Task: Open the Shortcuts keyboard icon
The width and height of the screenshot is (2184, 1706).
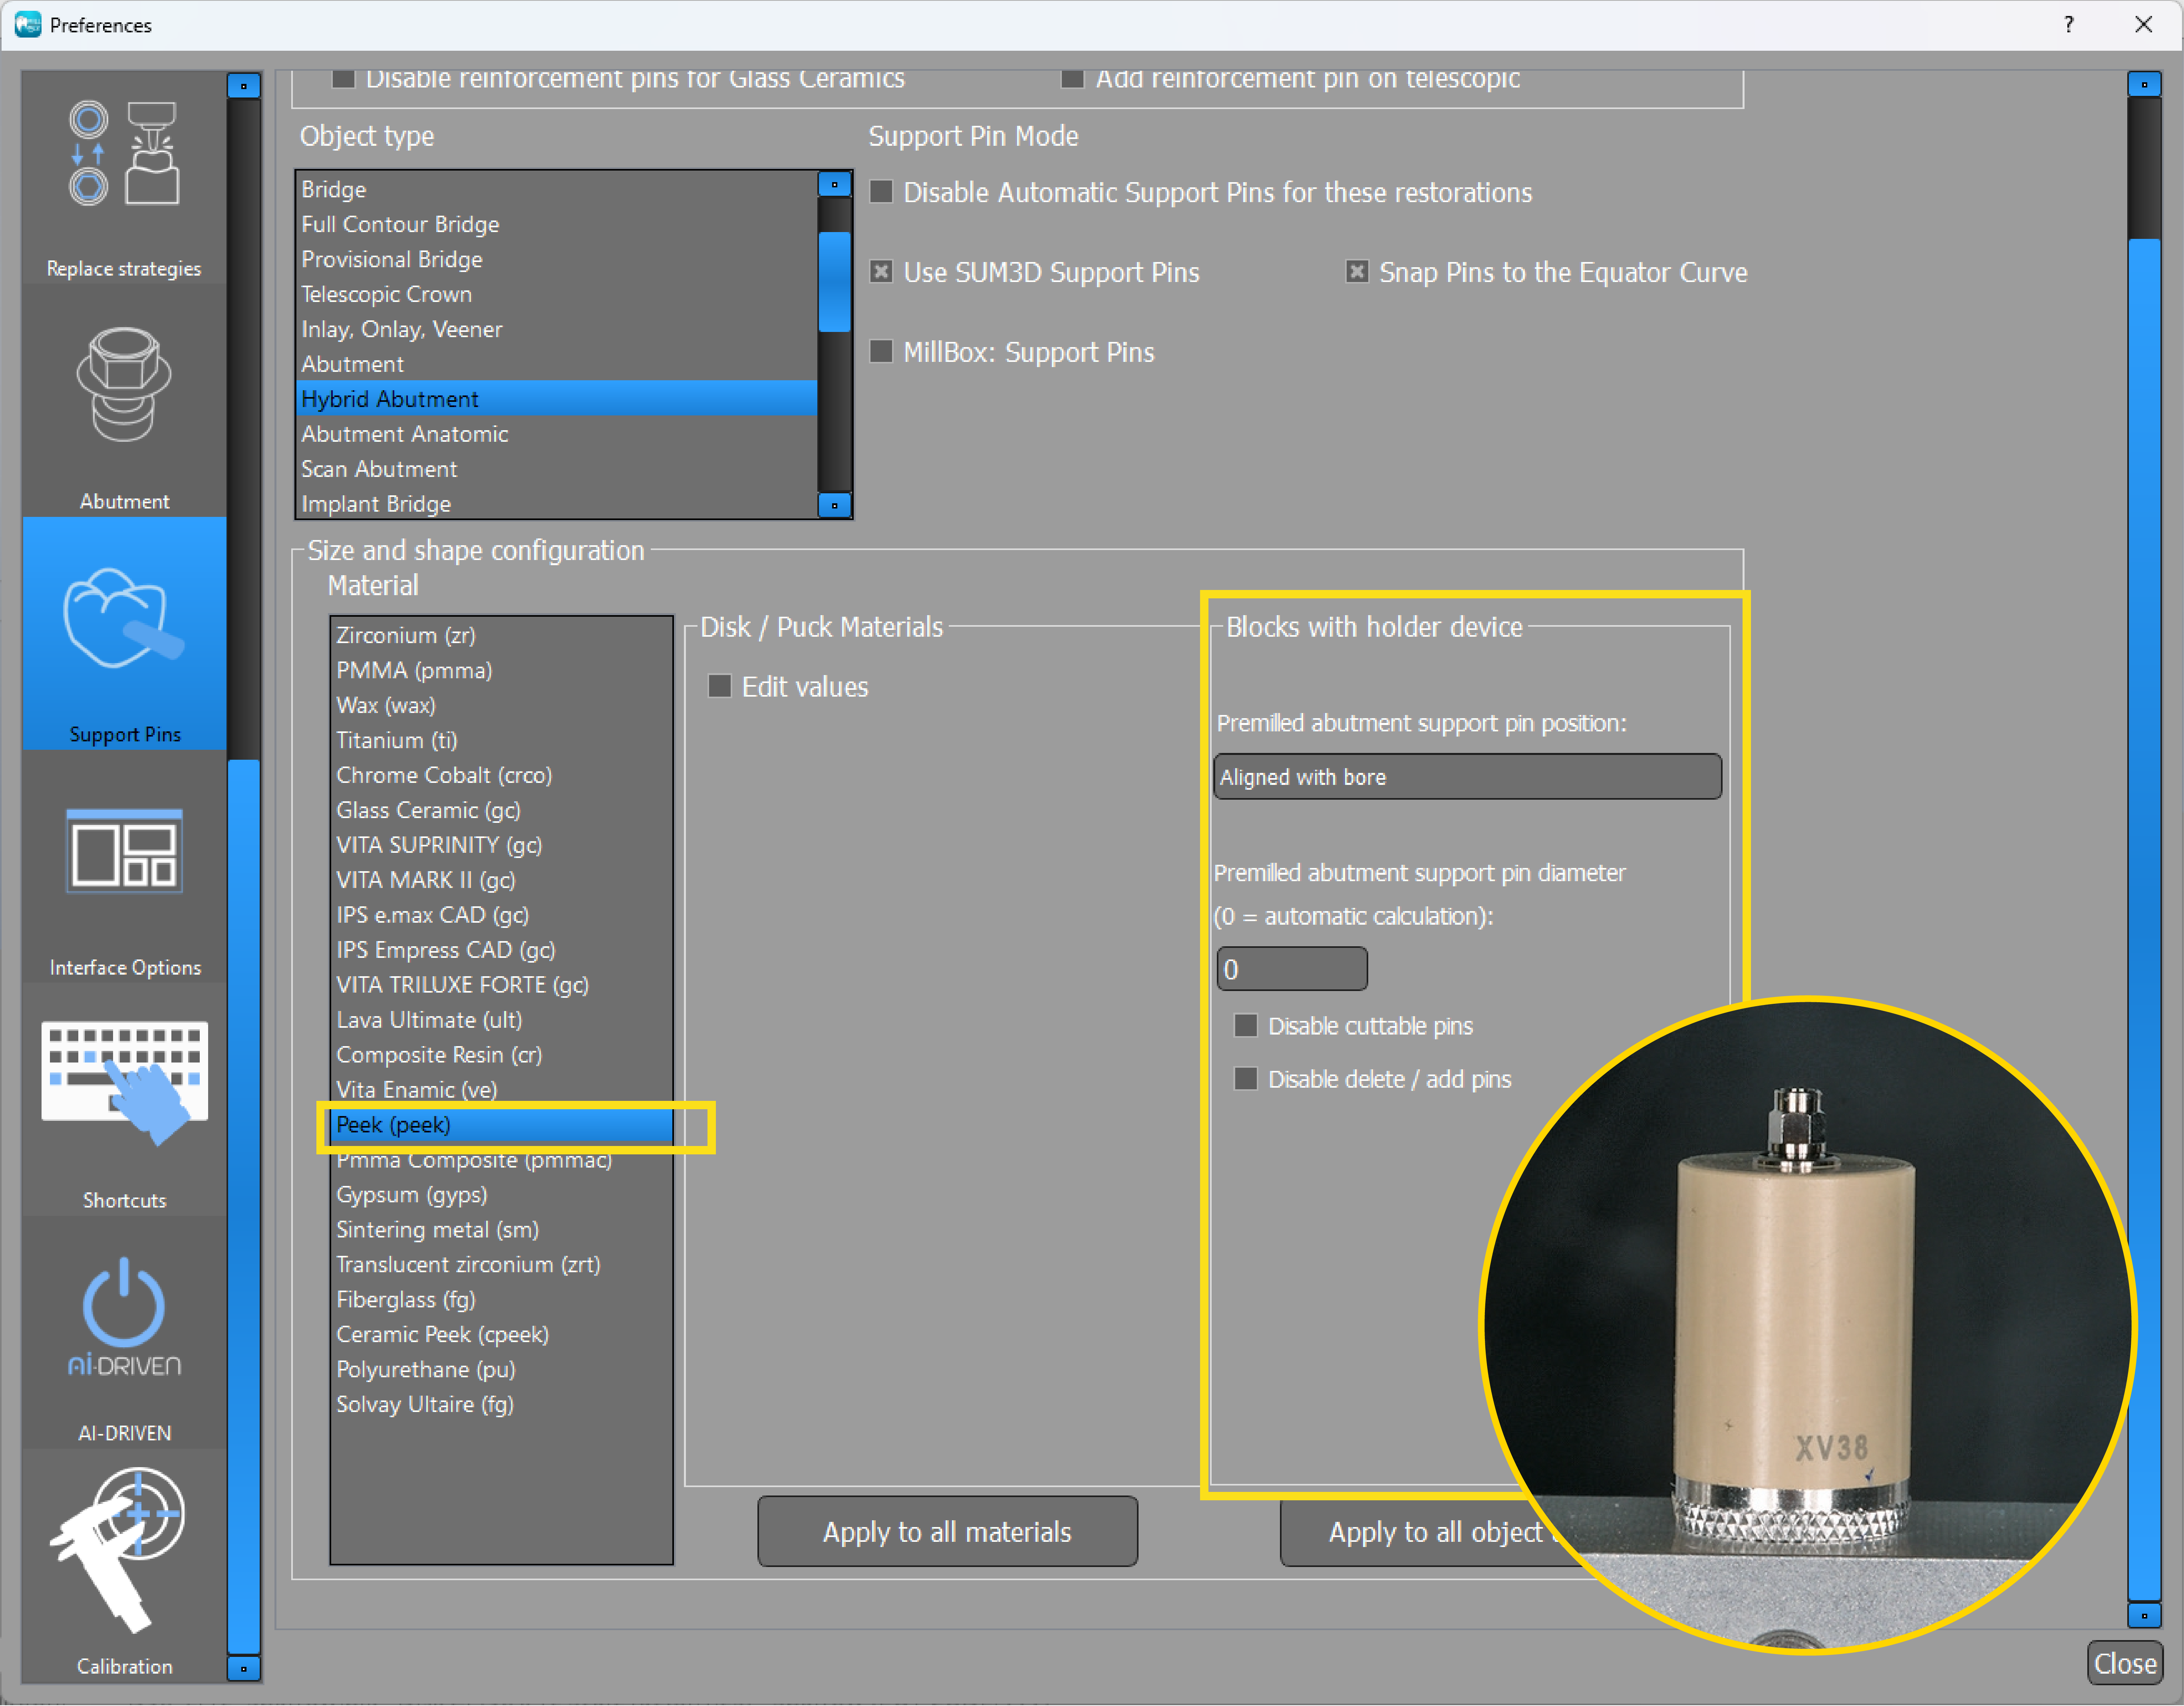Action: 124,1082
